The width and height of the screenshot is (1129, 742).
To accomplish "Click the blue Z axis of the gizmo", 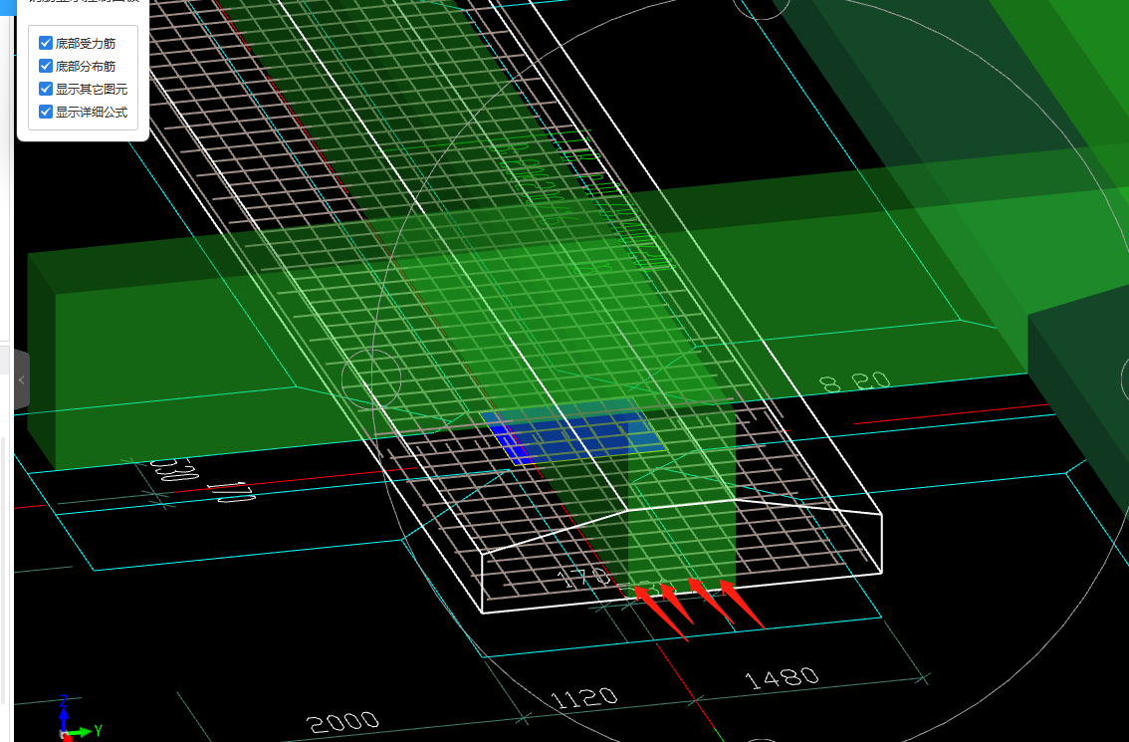I will point(64,713).
